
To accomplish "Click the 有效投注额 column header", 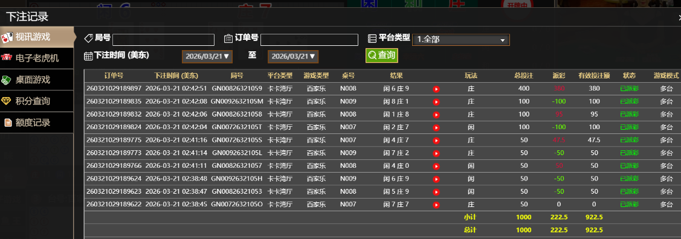I will pyautogui.click(x=594, y=75).
